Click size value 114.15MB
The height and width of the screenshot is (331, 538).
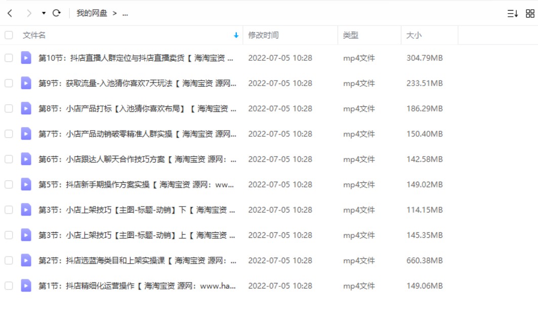pos(425,210)
